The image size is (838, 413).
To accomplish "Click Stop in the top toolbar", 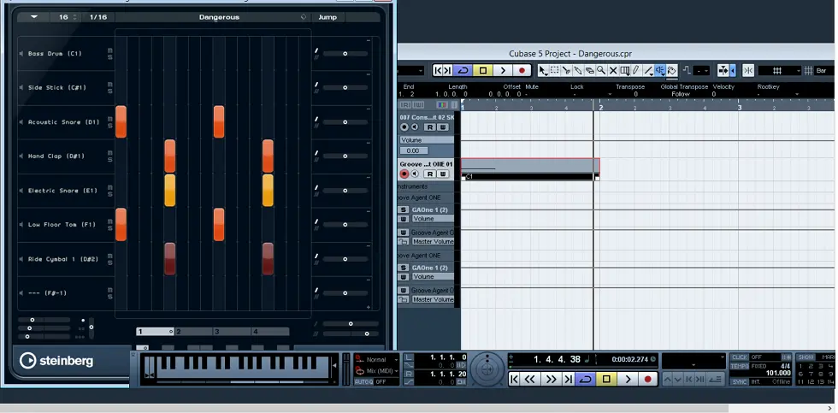I will [483, 70].
